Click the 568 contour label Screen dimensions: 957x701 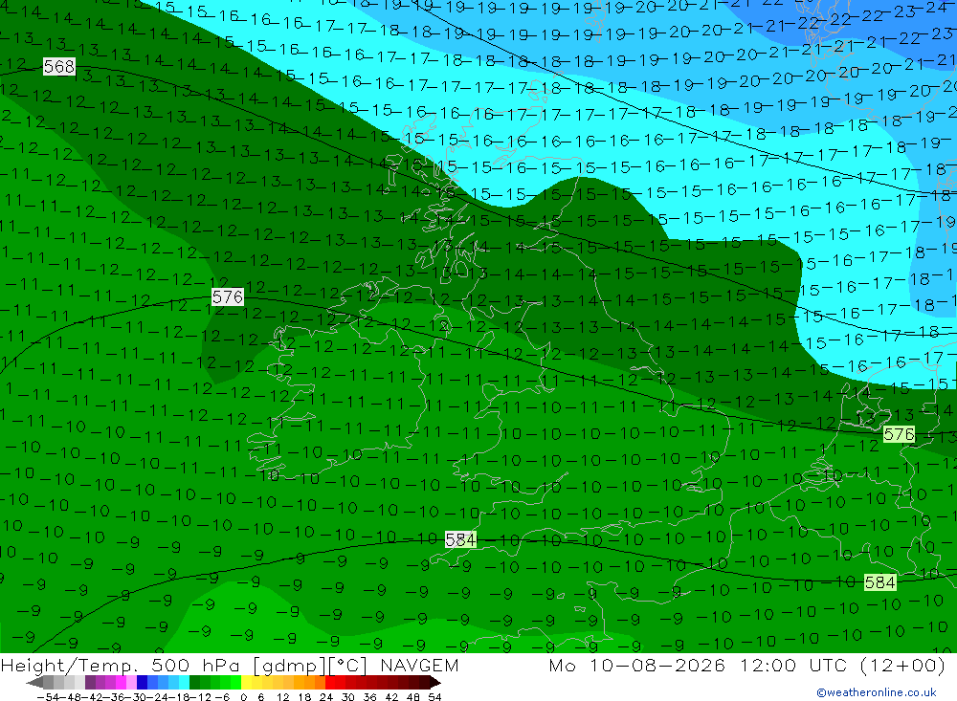click(x=59, y=66)
